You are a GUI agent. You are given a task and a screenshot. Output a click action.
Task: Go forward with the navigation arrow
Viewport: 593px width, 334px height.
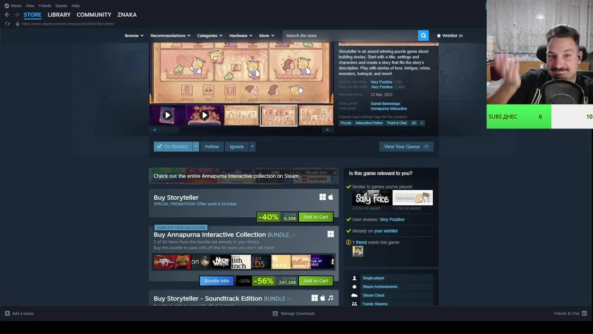pos(17,14)
